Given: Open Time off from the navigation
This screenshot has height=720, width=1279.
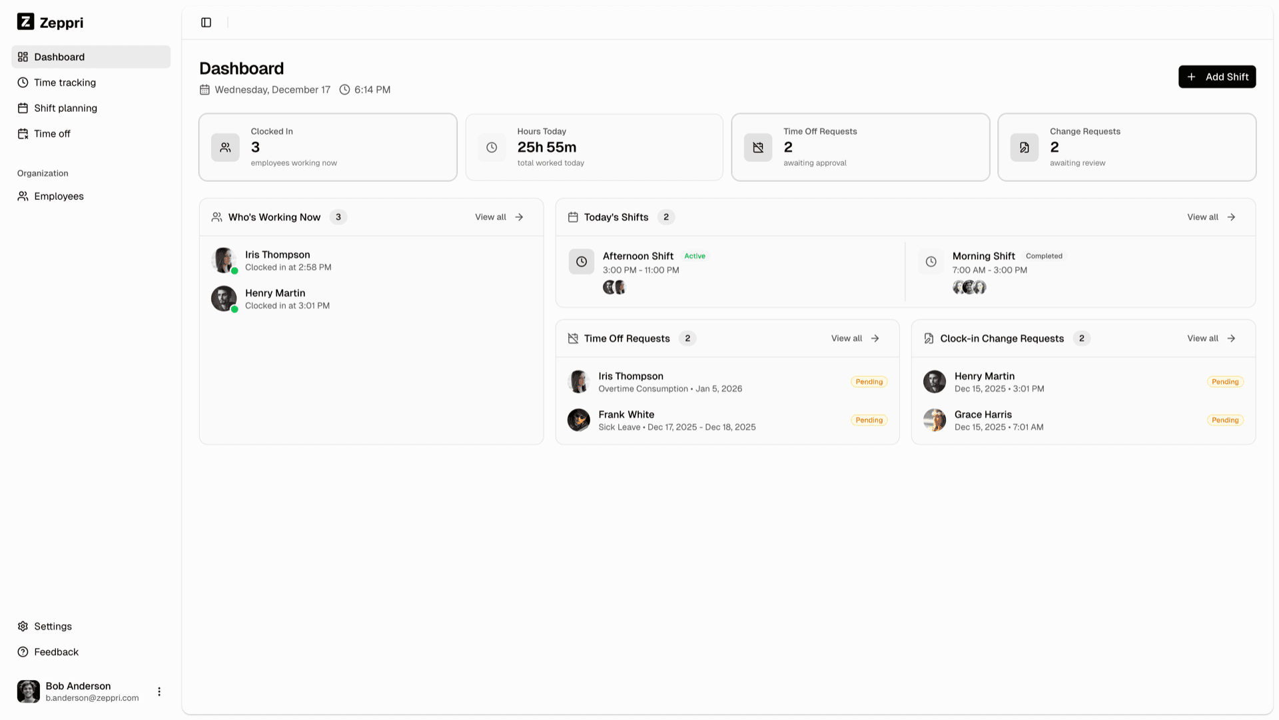Looking at the screenshot, I should [52, 133].
